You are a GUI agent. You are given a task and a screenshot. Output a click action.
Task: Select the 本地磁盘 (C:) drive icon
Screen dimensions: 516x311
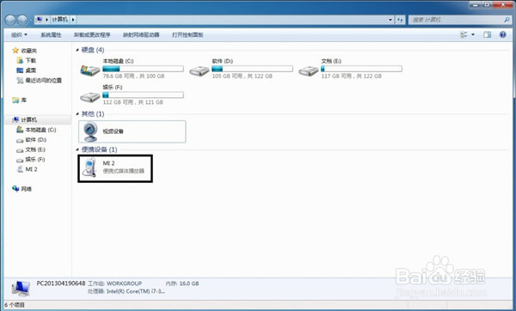tap(89, 70)
